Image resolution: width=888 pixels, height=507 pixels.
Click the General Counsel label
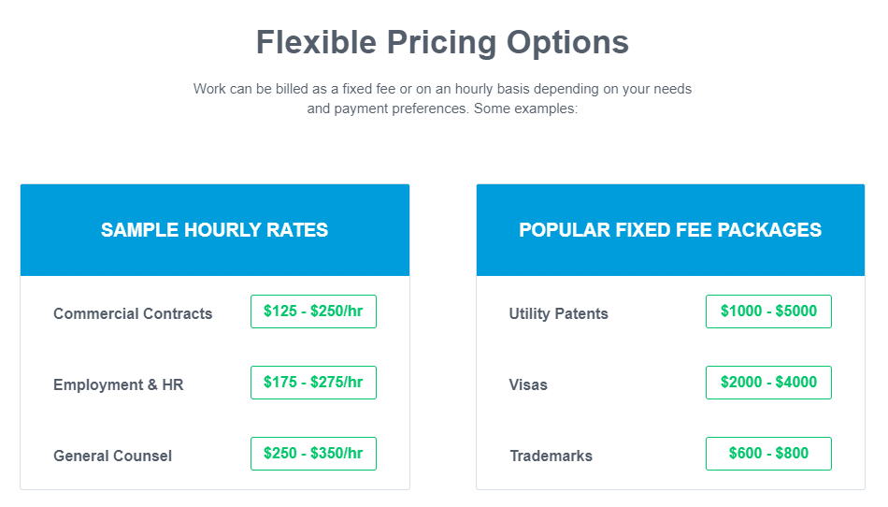tap(112, 456)
